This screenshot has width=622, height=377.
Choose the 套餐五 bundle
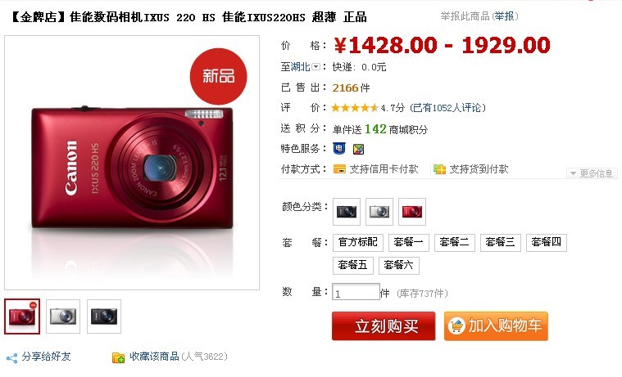click(352, 265)
